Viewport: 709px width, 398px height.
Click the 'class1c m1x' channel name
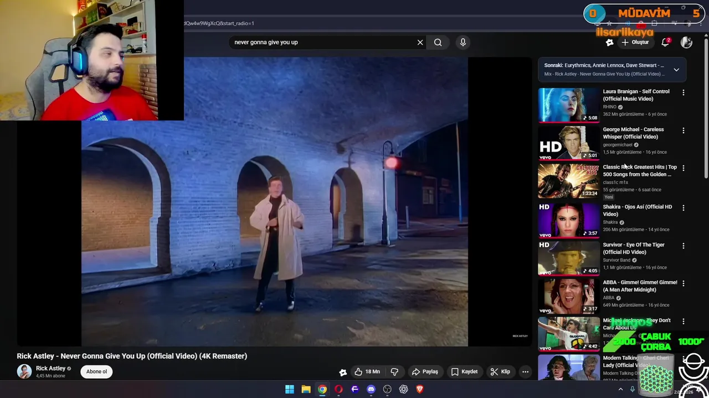pos(615,182)
